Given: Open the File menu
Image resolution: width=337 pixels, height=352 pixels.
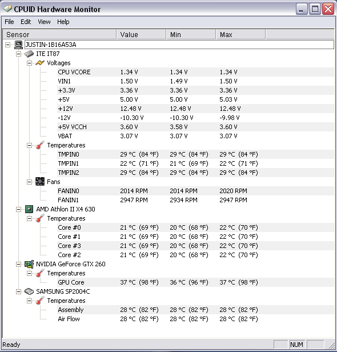Looking at the screenshot, I should [9, 22].
